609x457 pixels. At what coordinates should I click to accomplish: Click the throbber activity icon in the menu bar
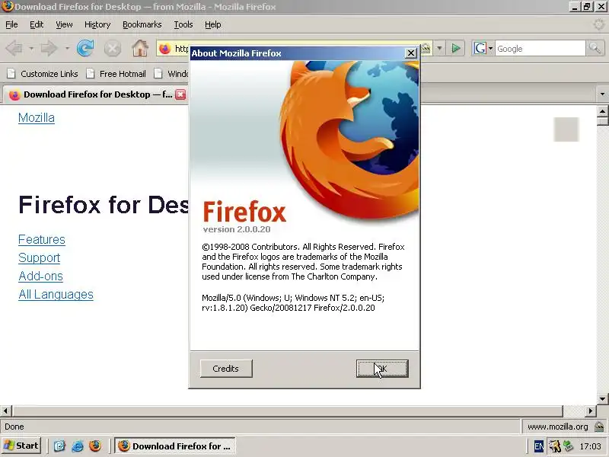pyautogui.click(x=599, y=24)
